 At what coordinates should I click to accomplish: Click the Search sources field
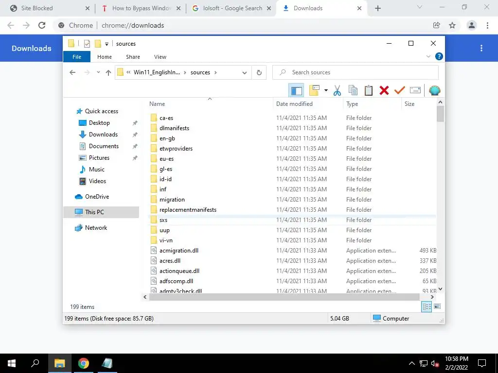356,72
